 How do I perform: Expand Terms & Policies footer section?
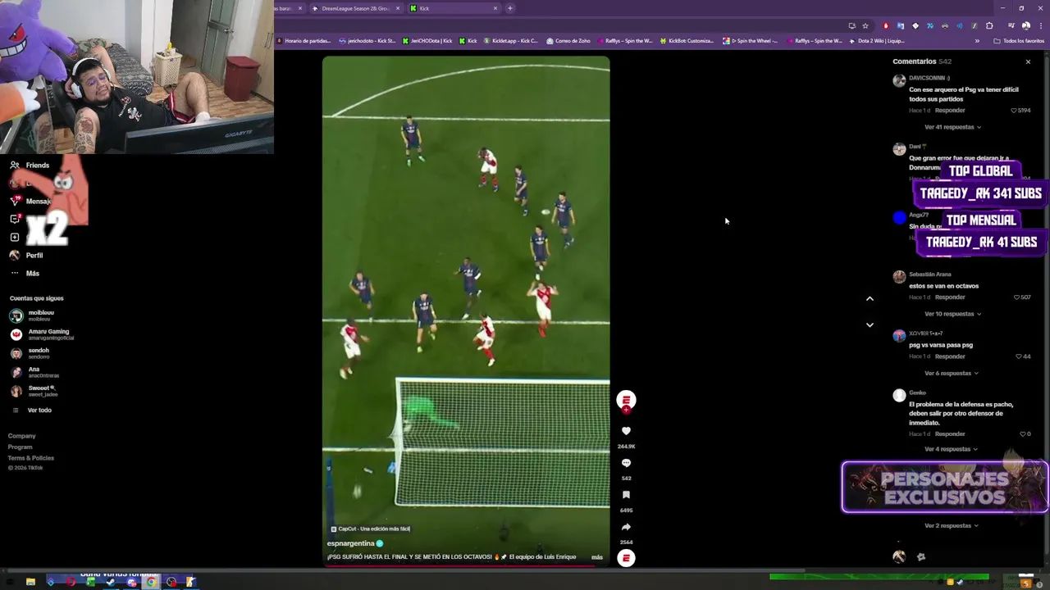[x=31, y=458]
